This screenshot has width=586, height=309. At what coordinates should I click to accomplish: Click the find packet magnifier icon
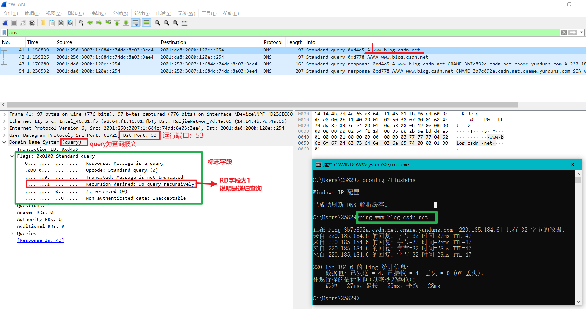pyautogui.click(x=81, y=23)
